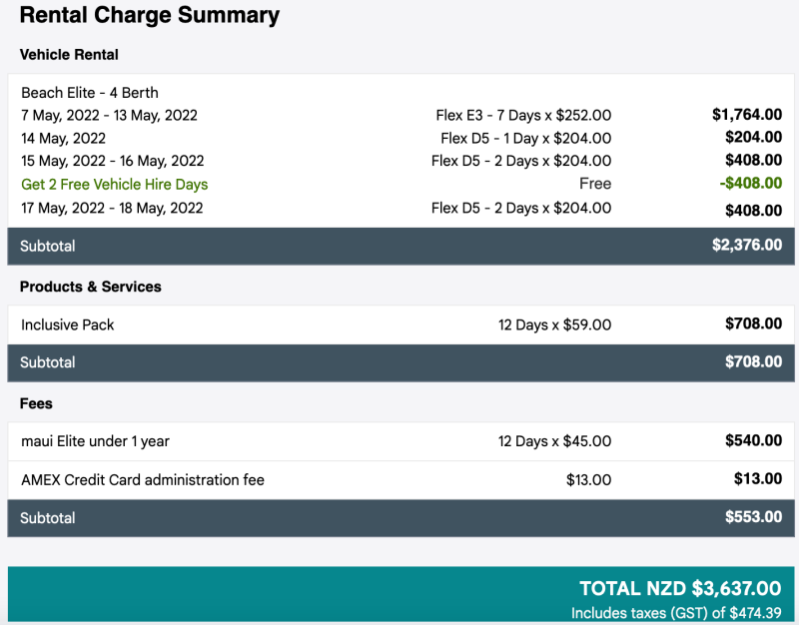The height and width of the screenshot is (625, 799).
Task: Click the 15 May - 16 May date range
Action: (x=112, y=161)
